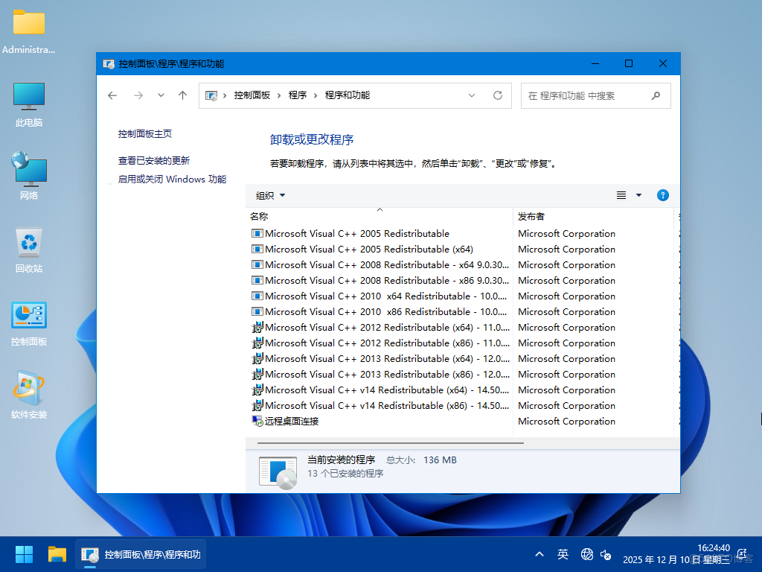The width and height of the screenshot is (762, 572).
Task: Open the address bar breadcrumb dropdown chevron
Action: tap(471, 95)
